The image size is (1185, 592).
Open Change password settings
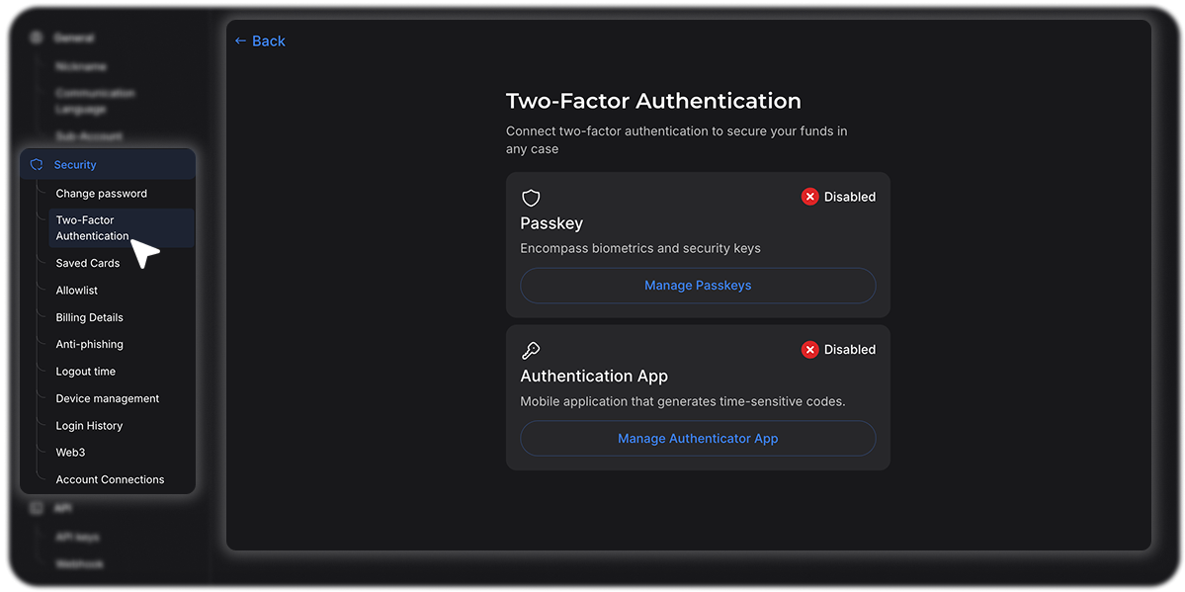[x=101, y=194]
